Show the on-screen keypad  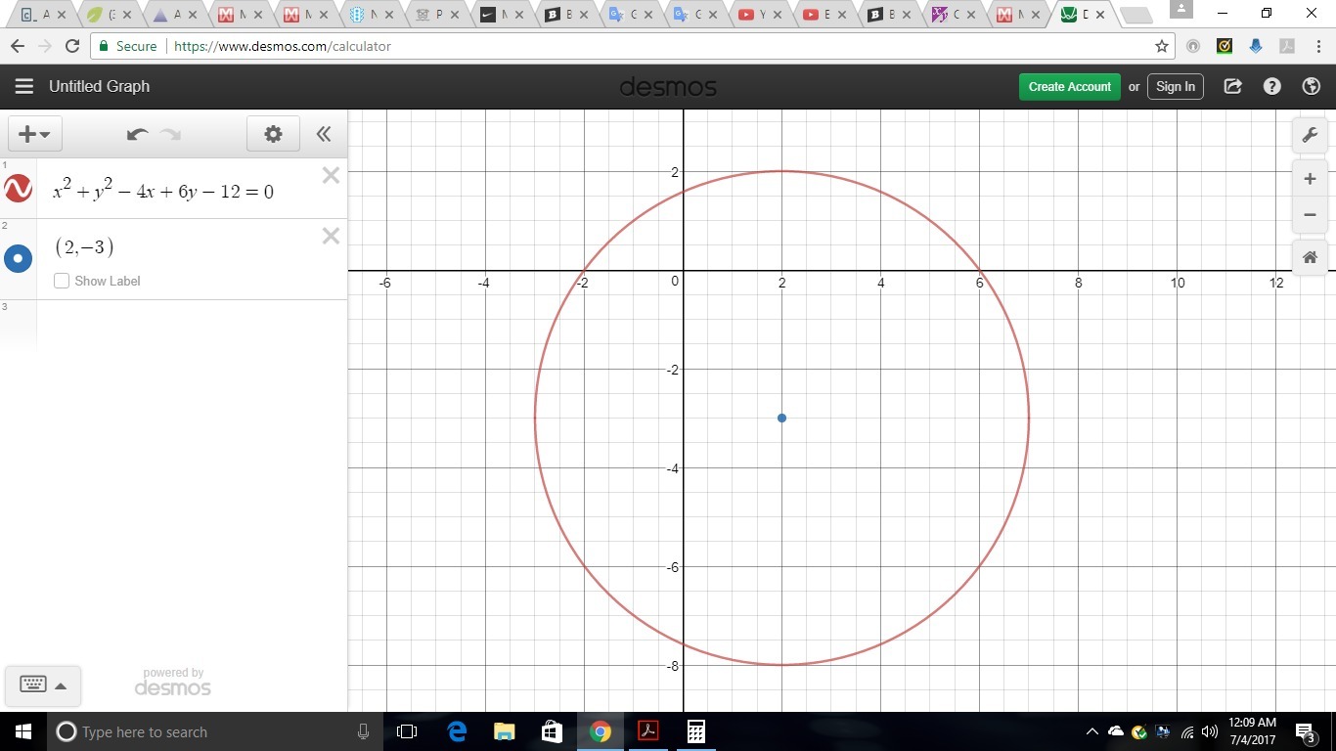43,685
